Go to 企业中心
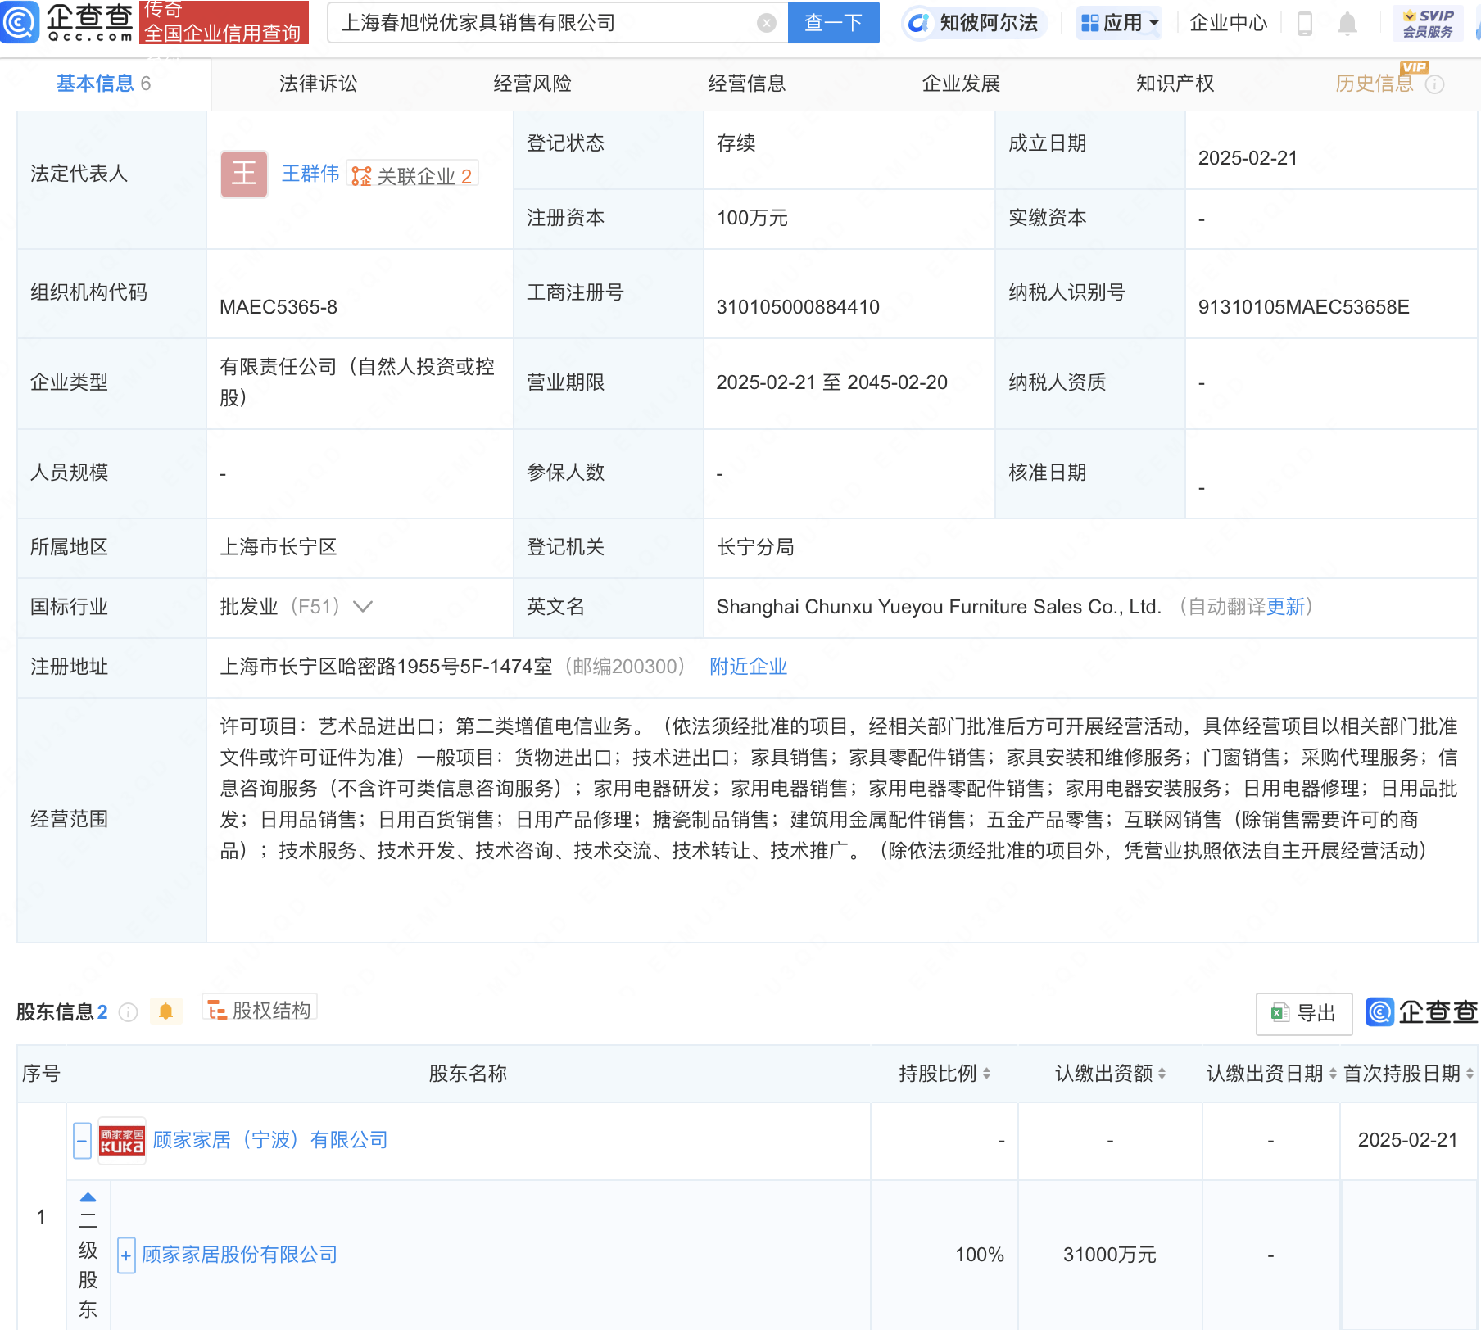 pyautogui.click(x=1228, y=23)
